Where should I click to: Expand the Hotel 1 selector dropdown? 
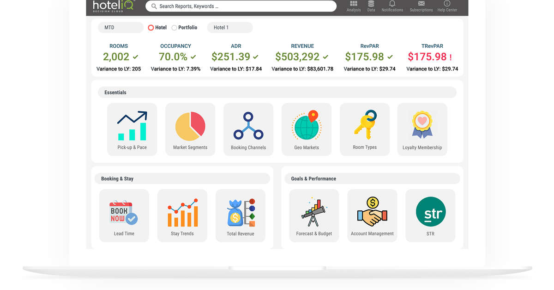[x=229, y=28]
